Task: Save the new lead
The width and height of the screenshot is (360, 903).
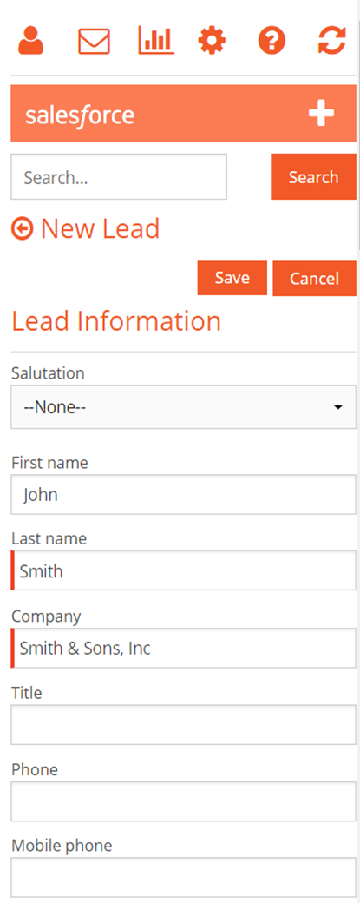Action: tap(232, 278)
